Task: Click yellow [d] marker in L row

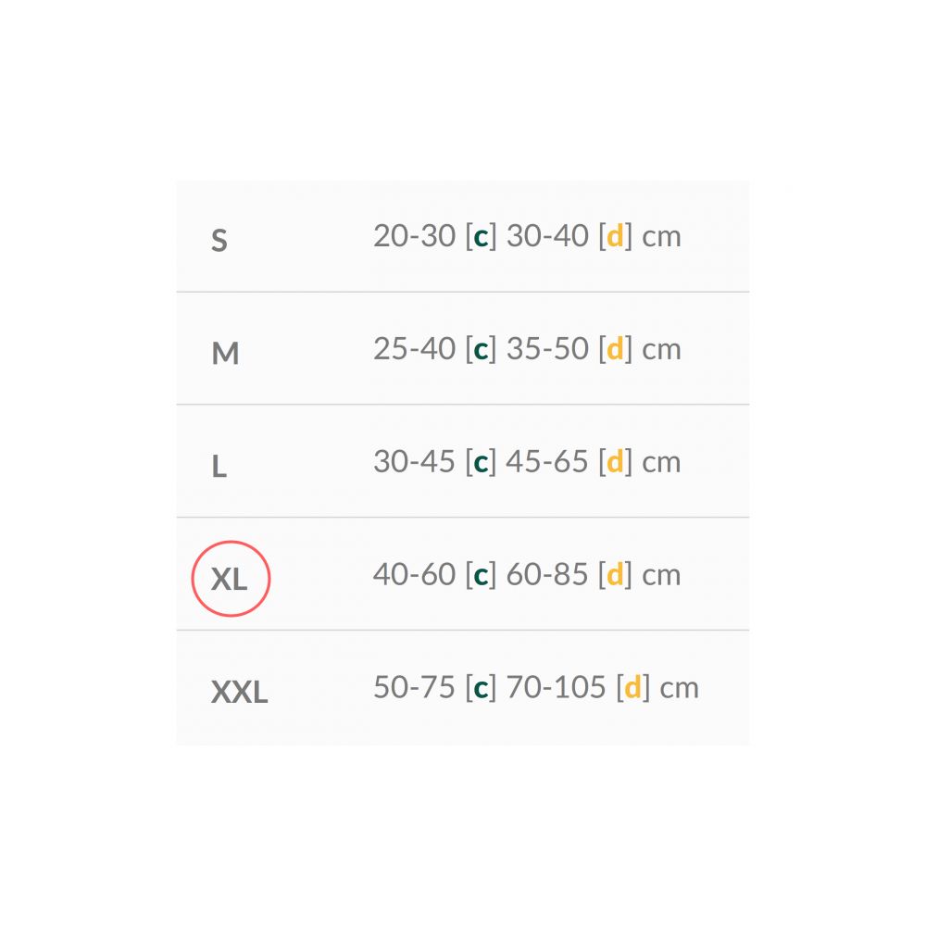Action: 615,462
